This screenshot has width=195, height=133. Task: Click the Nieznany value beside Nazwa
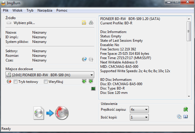(40, 32)
